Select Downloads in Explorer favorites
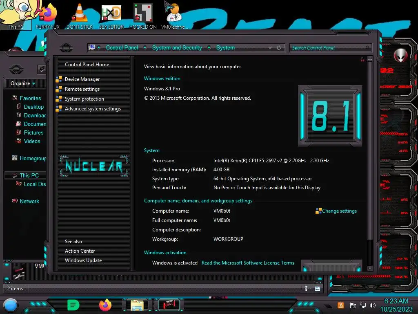 coord(35,115)
